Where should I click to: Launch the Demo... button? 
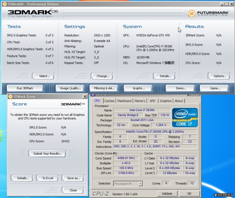[181, 88]
